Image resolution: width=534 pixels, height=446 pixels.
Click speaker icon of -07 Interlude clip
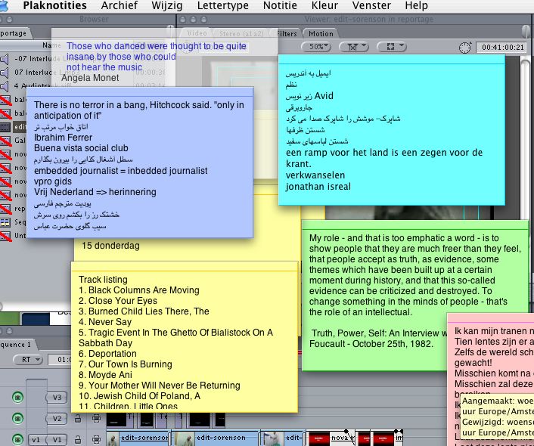pyautogui.click(x=5, y=59)
